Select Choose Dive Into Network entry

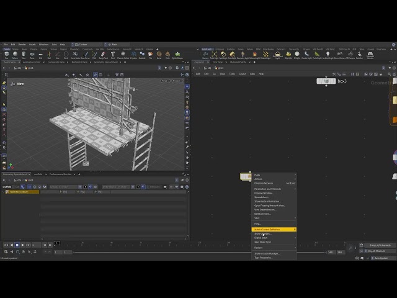[x=274, y=183]
